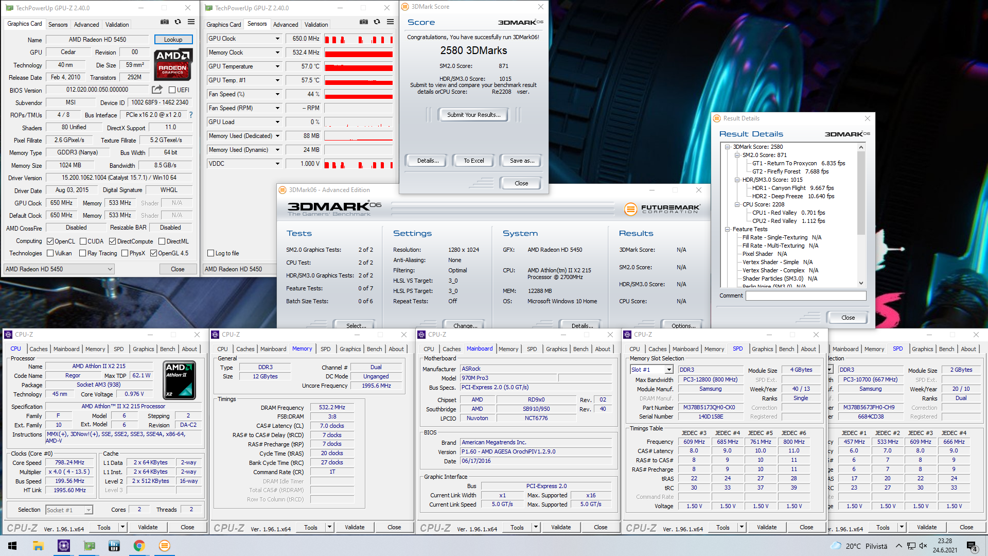Click Submit Your Results button
Image resolution: width=988 pixels, height=556 pixels.
[473, 115]
